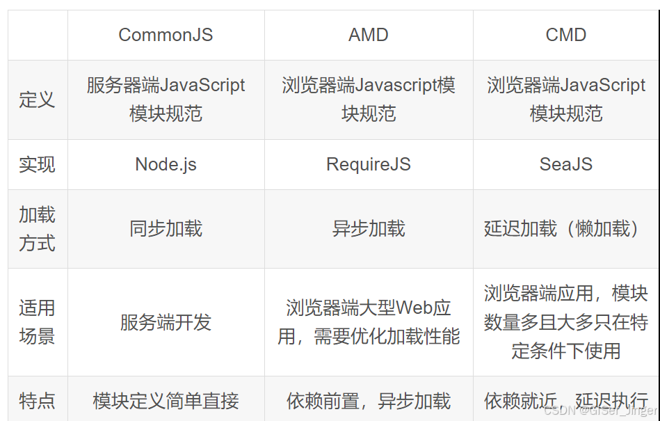Select the 适用场景 row label

(x=37, y=322)
